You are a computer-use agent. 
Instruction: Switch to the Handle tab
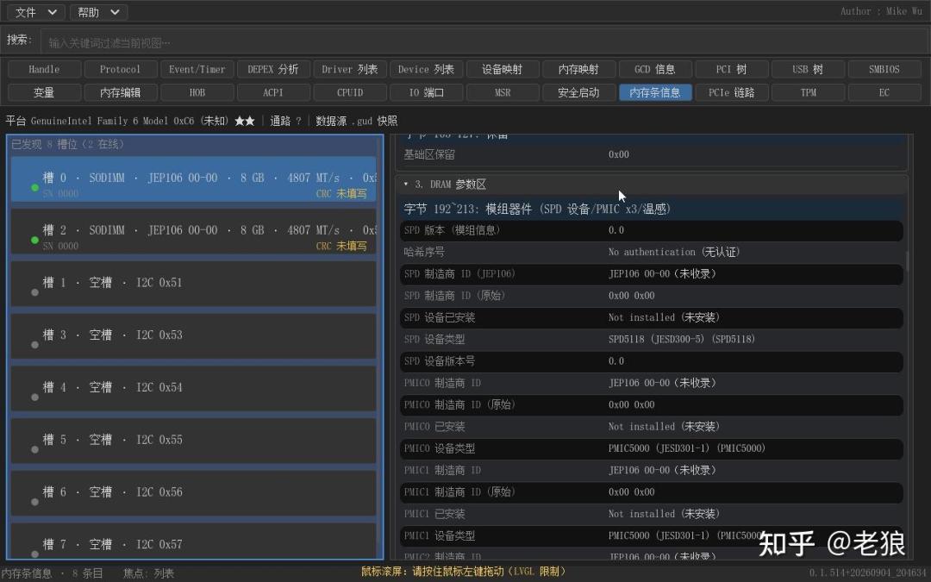click(x=44, y=70)
